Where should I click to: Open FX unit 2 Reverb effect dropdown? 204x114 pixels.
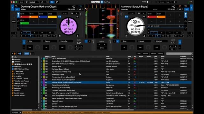tap(144, 41)
